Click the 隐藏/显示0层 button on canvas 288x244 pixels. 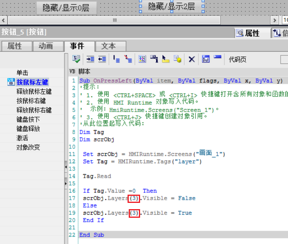click(67, 8)
